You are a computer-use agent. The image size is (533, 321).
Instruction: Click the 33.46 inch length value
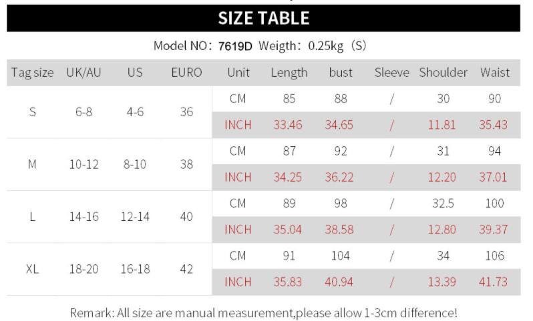[x=289, y=125]
